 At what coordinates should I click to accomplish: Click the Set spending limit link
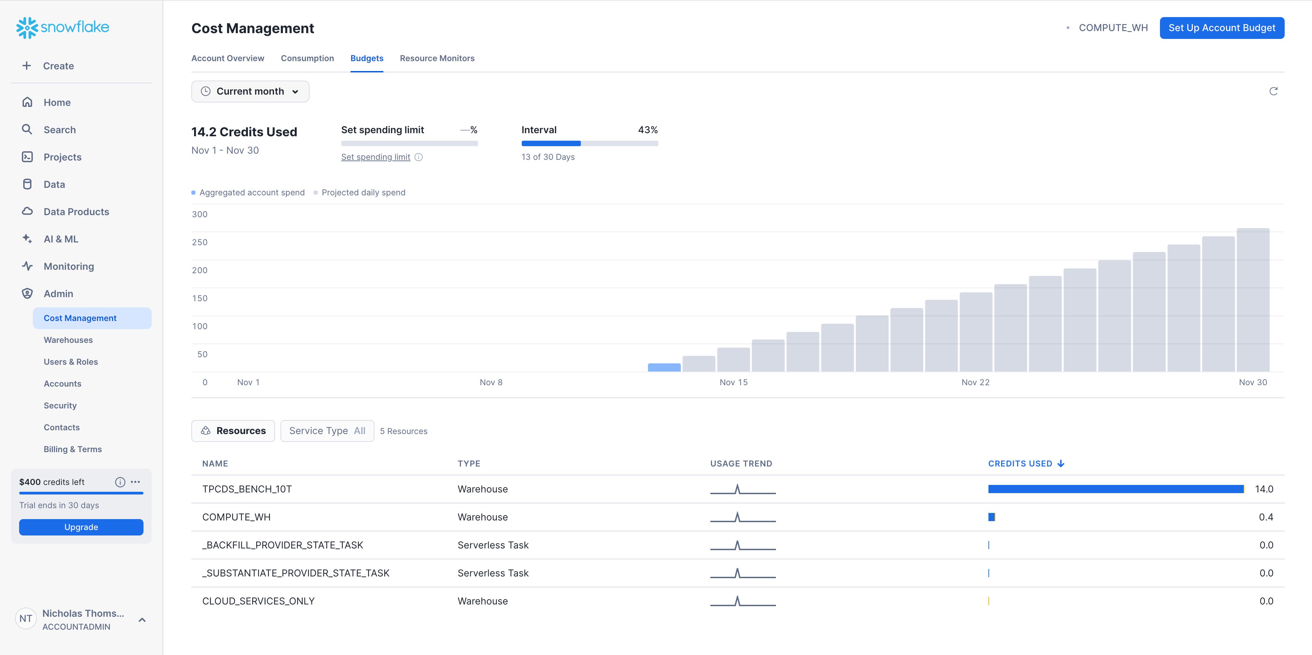pyautogui.click(x=375, y=157)
